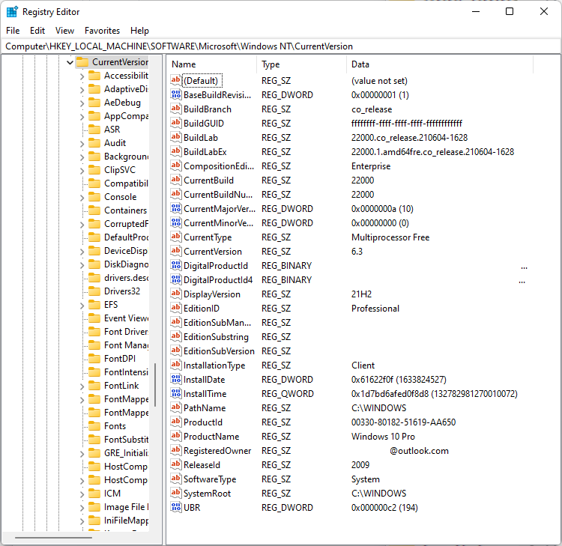Open the Edit menu
This screenshot has height=546, width=562.
tap(37, 31)
